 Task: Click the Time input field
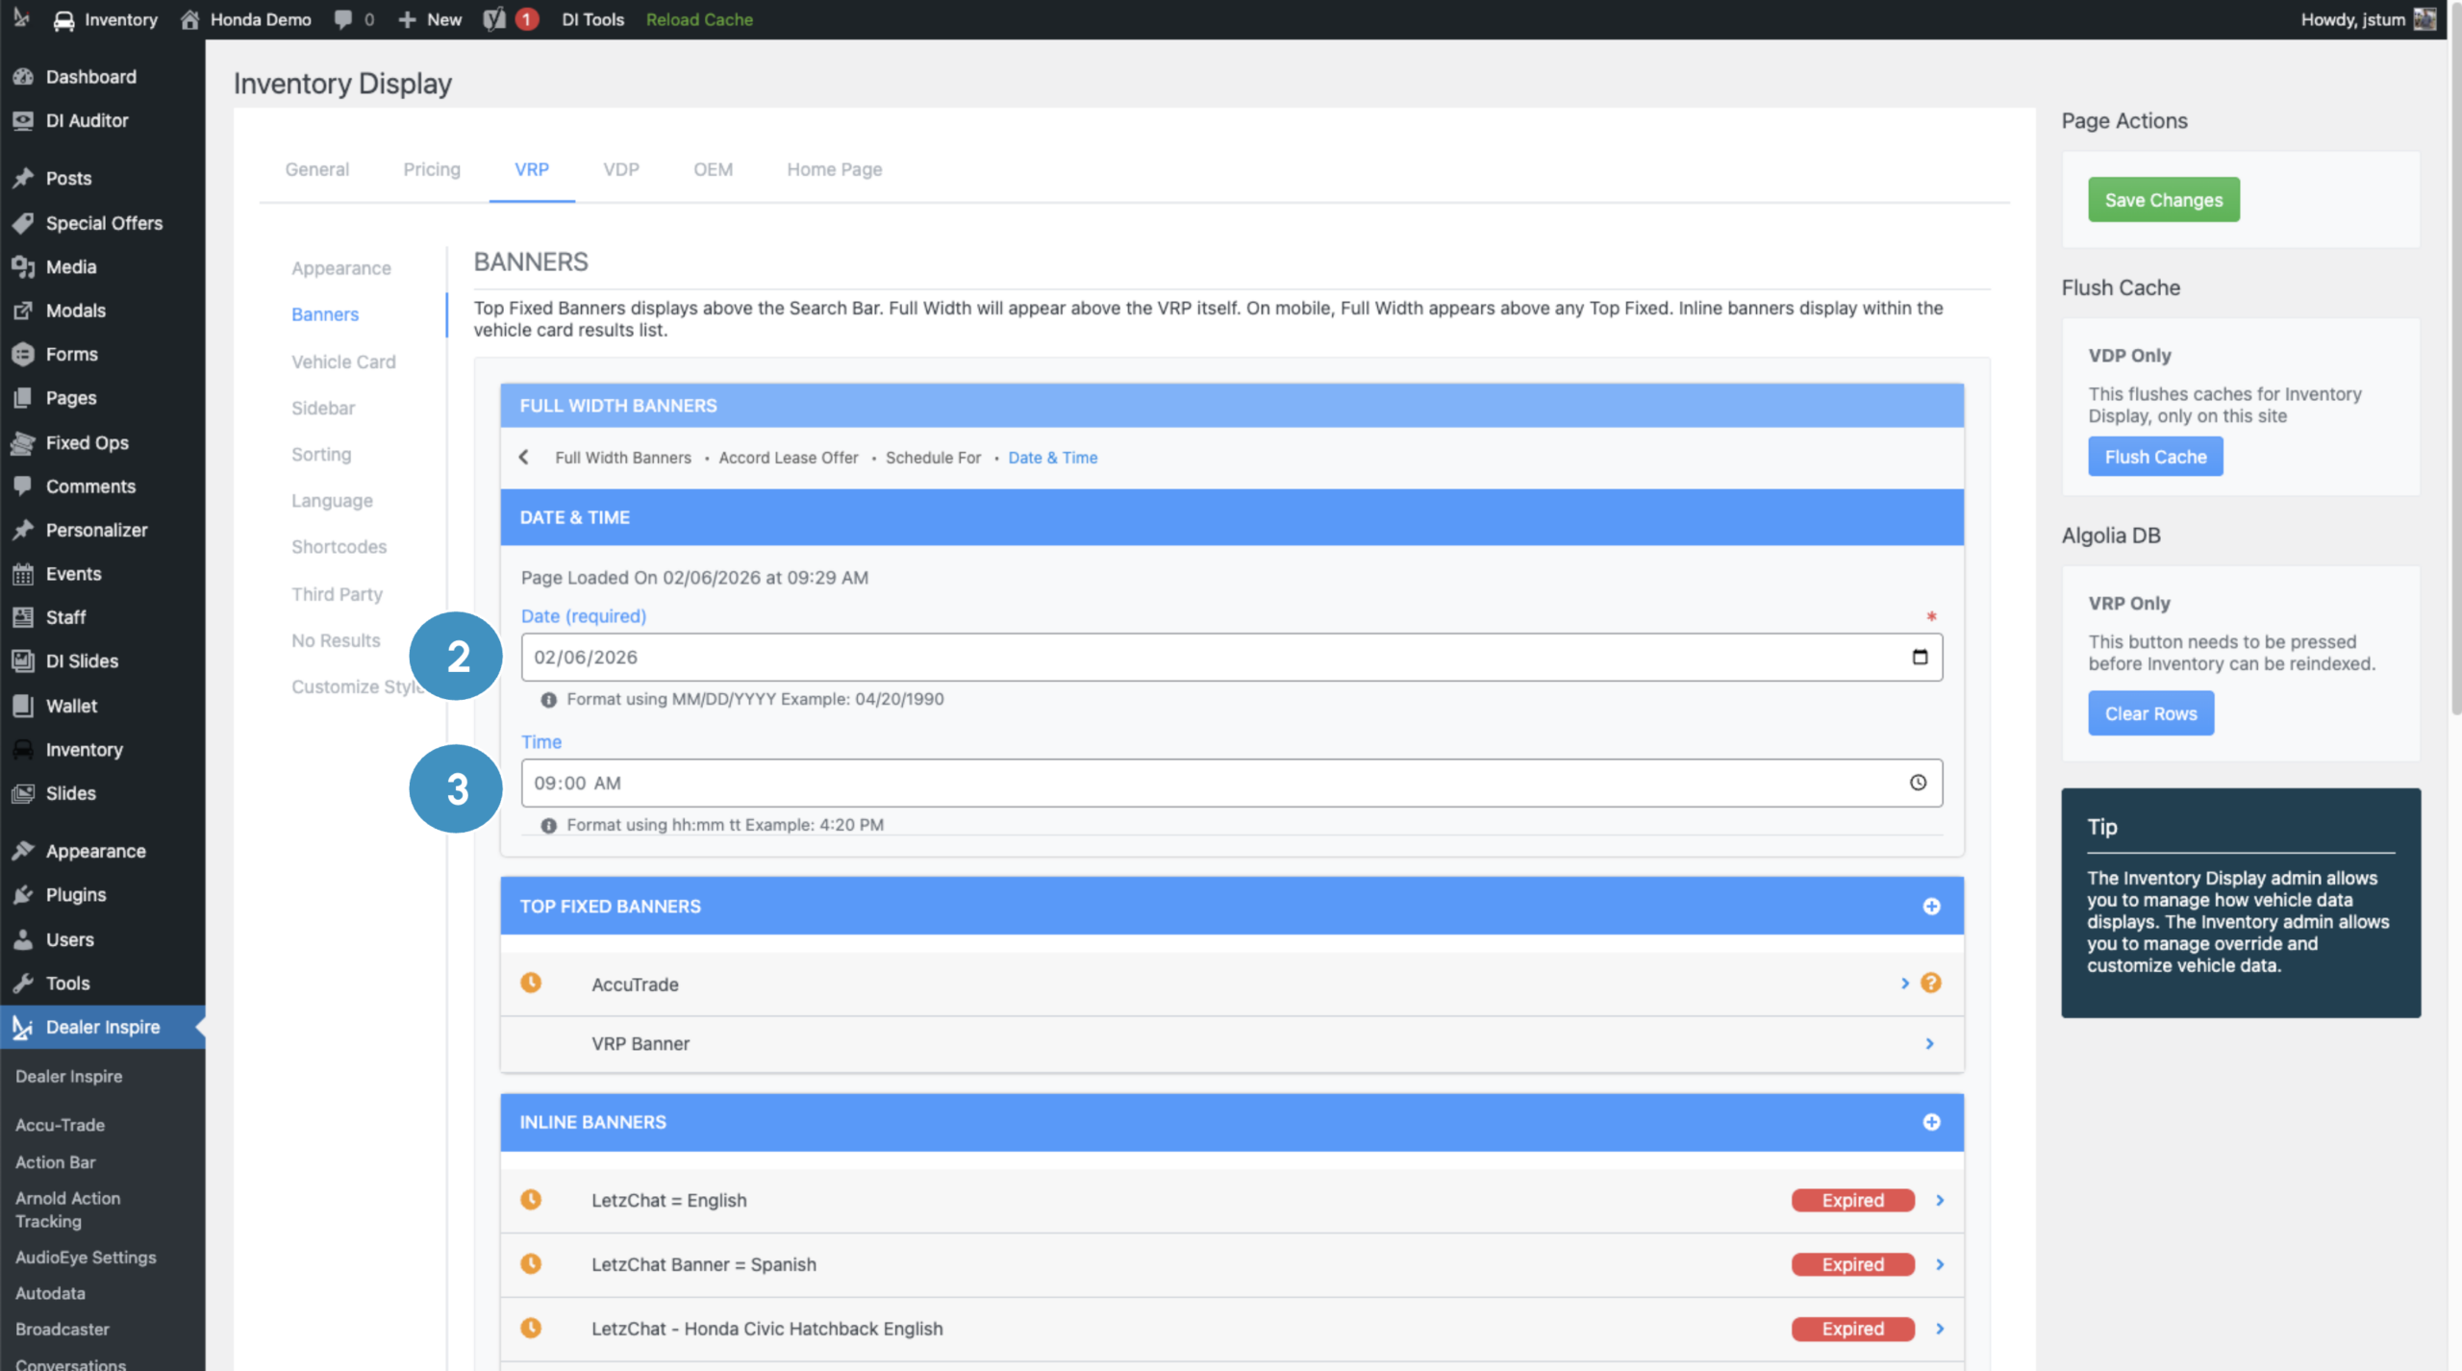(1232, 783)
